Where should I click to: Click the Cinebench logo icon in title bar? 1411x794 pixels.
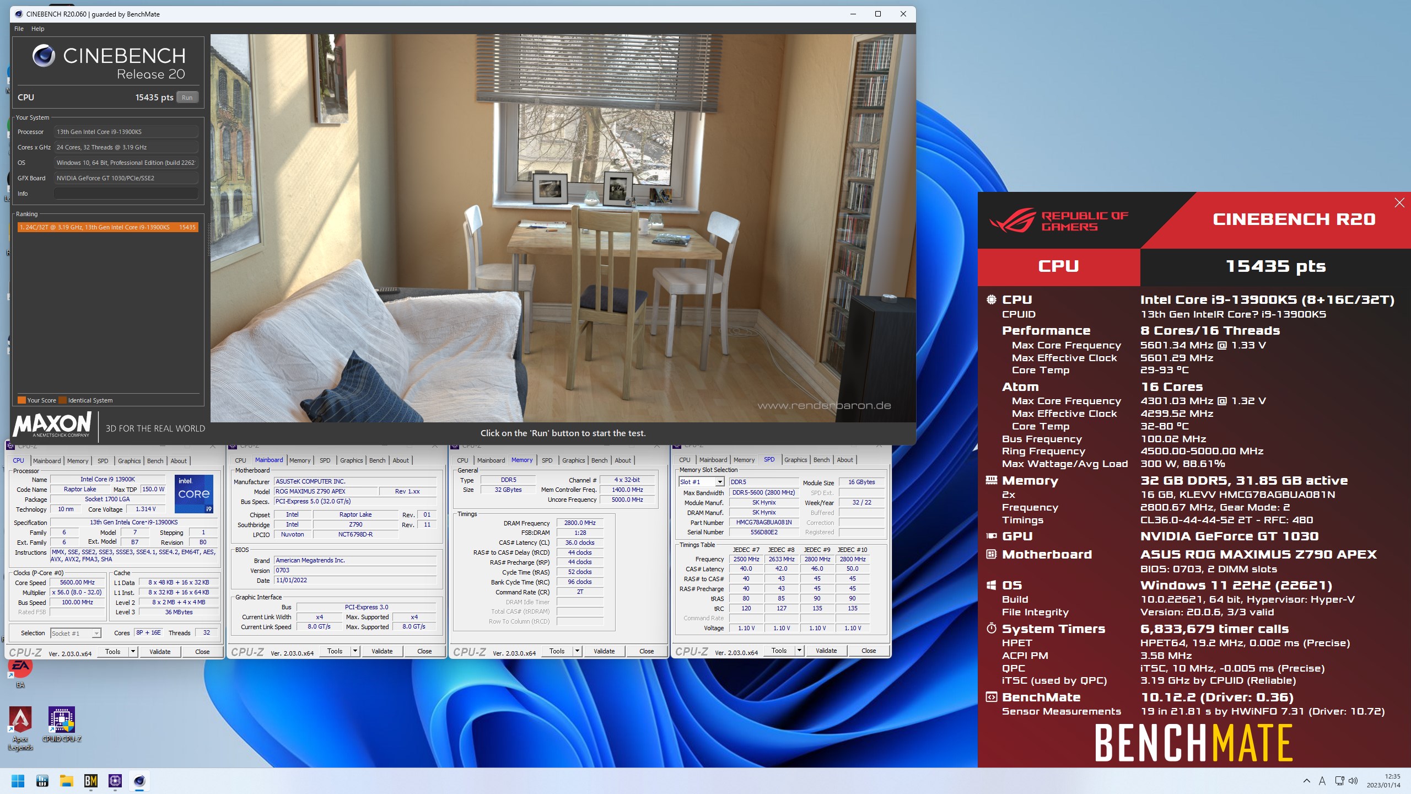19,14
